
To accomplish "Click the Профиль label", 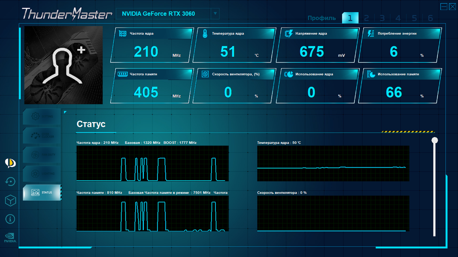I will [x=322, y=18].
